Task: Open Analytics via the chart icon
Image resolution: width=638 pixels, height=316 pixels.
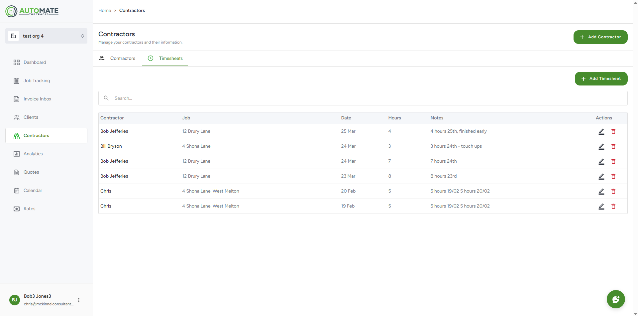Action: point(17,154)
